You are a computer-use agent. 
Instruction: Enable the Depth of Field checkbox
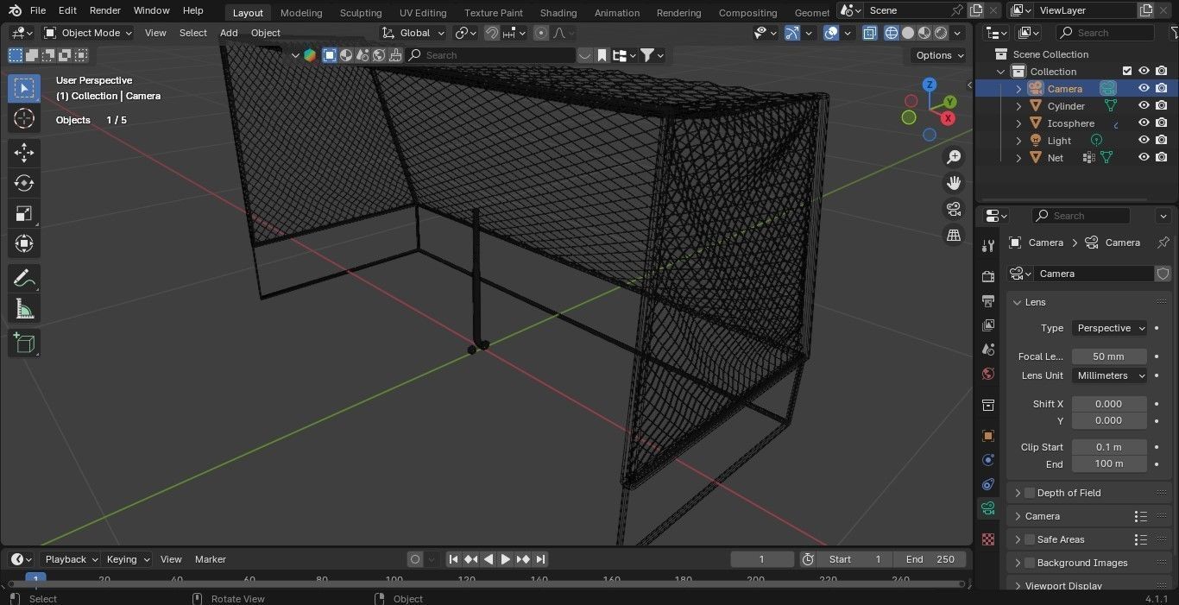coord(1030,493)
